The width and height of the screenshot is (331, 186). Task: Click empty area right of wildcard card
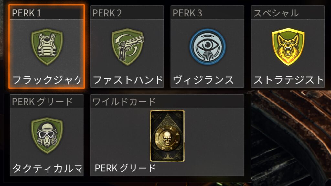pos(214,136)
